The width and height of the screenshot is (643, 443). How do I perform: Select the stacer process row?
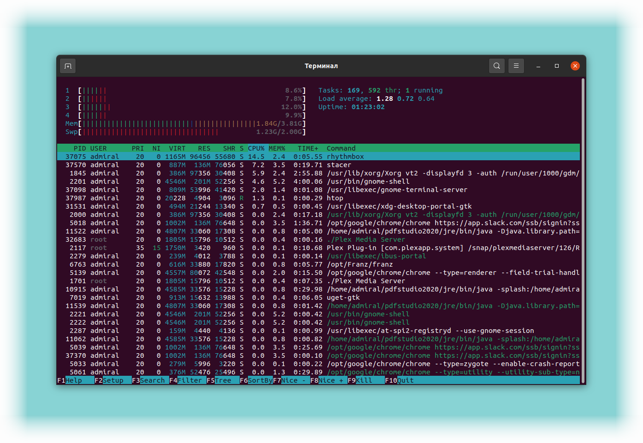[x=319, y=165]
